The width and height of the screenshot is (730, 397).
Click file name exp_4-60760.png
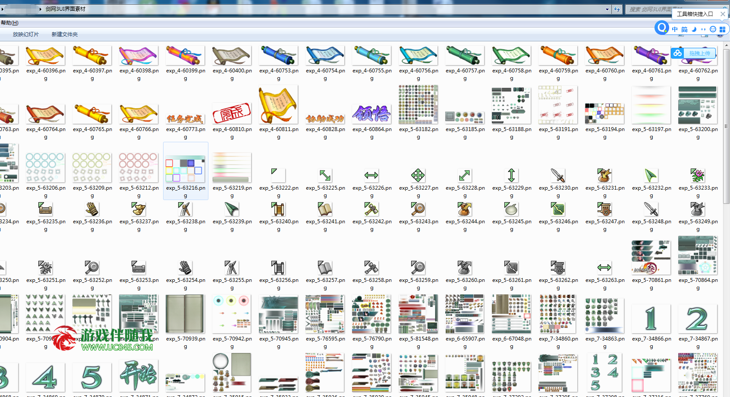pos(605,75)
